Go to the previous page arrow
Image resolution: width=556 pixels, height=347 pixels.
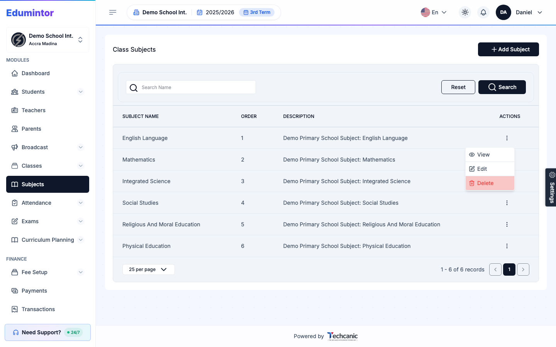pyautogui.click(x=495, y=270)
